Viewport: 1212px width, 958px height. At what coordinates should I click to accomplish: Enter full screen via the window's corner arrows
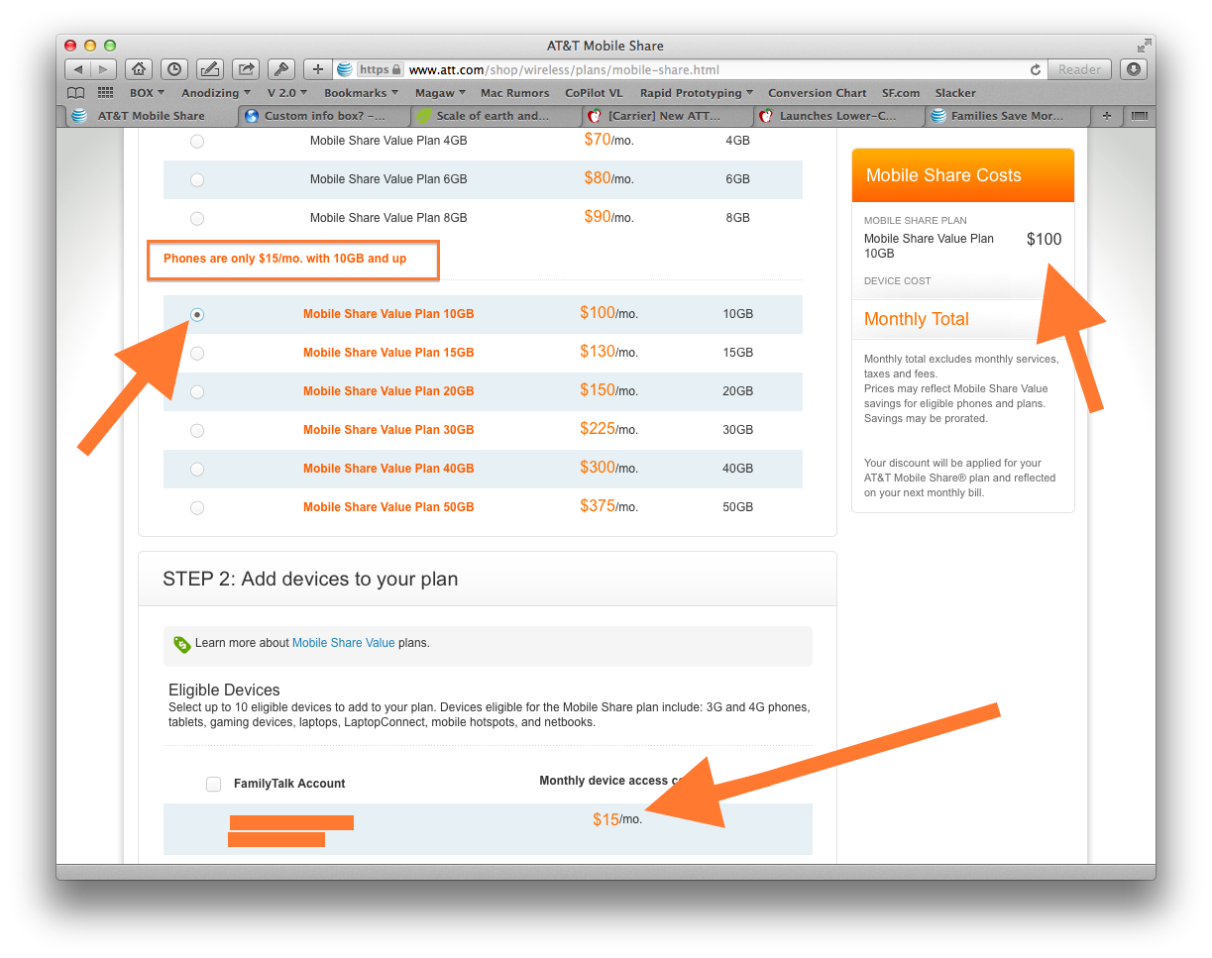1145,46
